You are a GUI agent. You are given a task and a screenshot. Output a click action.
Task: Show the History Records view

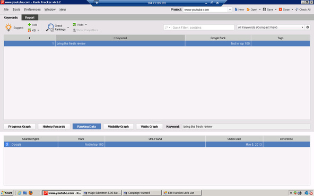click(x=54, y=127)
